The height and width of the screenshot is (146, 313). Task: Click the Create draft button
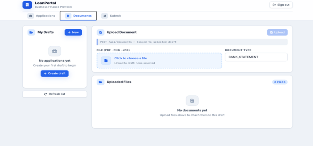coord(54,73)
